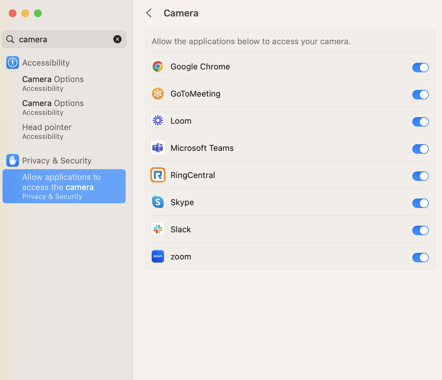
Task: Open the first Camera Options search result
Action: 64,83
